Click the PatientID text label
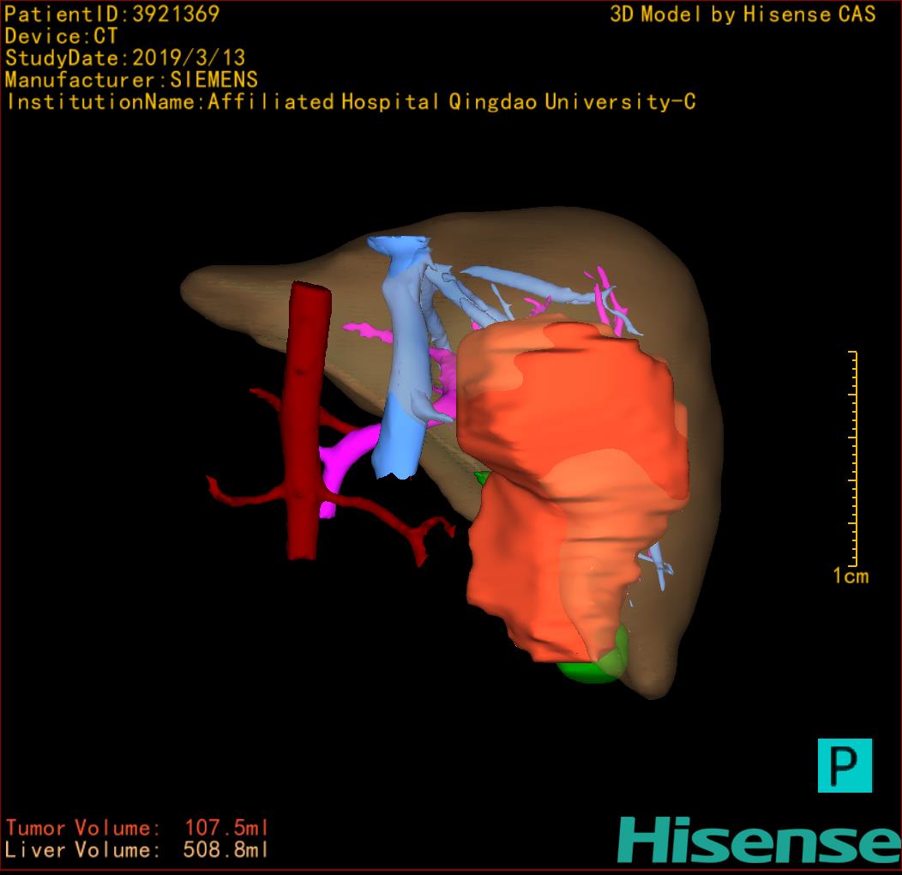The height and width of the screenshot is (875, 902). pyautogui.click(x=112, y=15)
